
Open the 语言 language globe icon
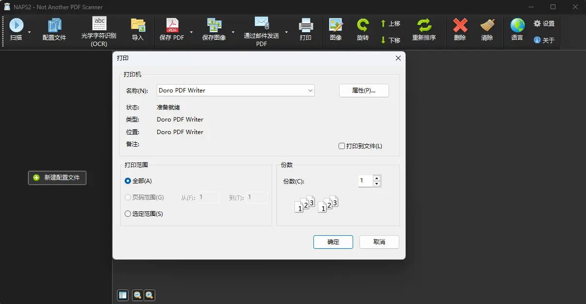point(517,25)
